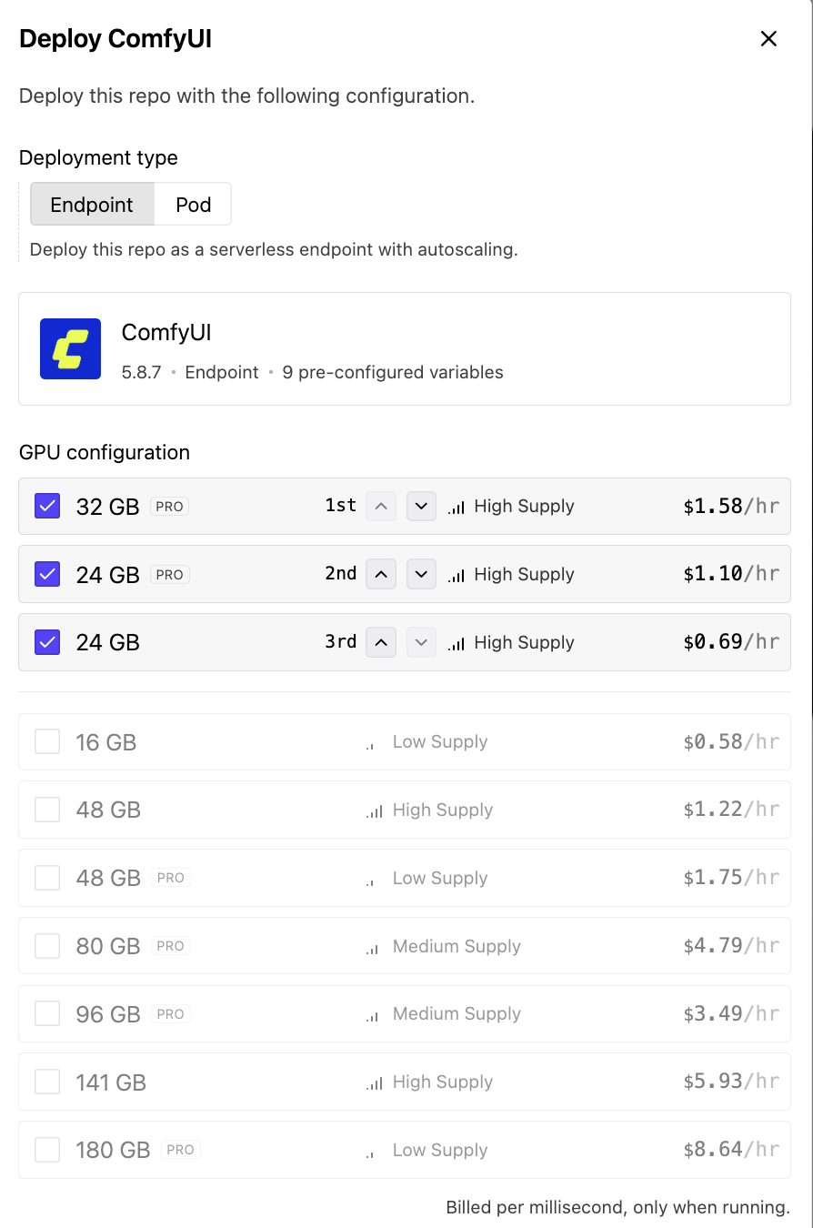Click the $8.64/hr price
This screenshot has width=813, height=1228.
point(731,1150)
